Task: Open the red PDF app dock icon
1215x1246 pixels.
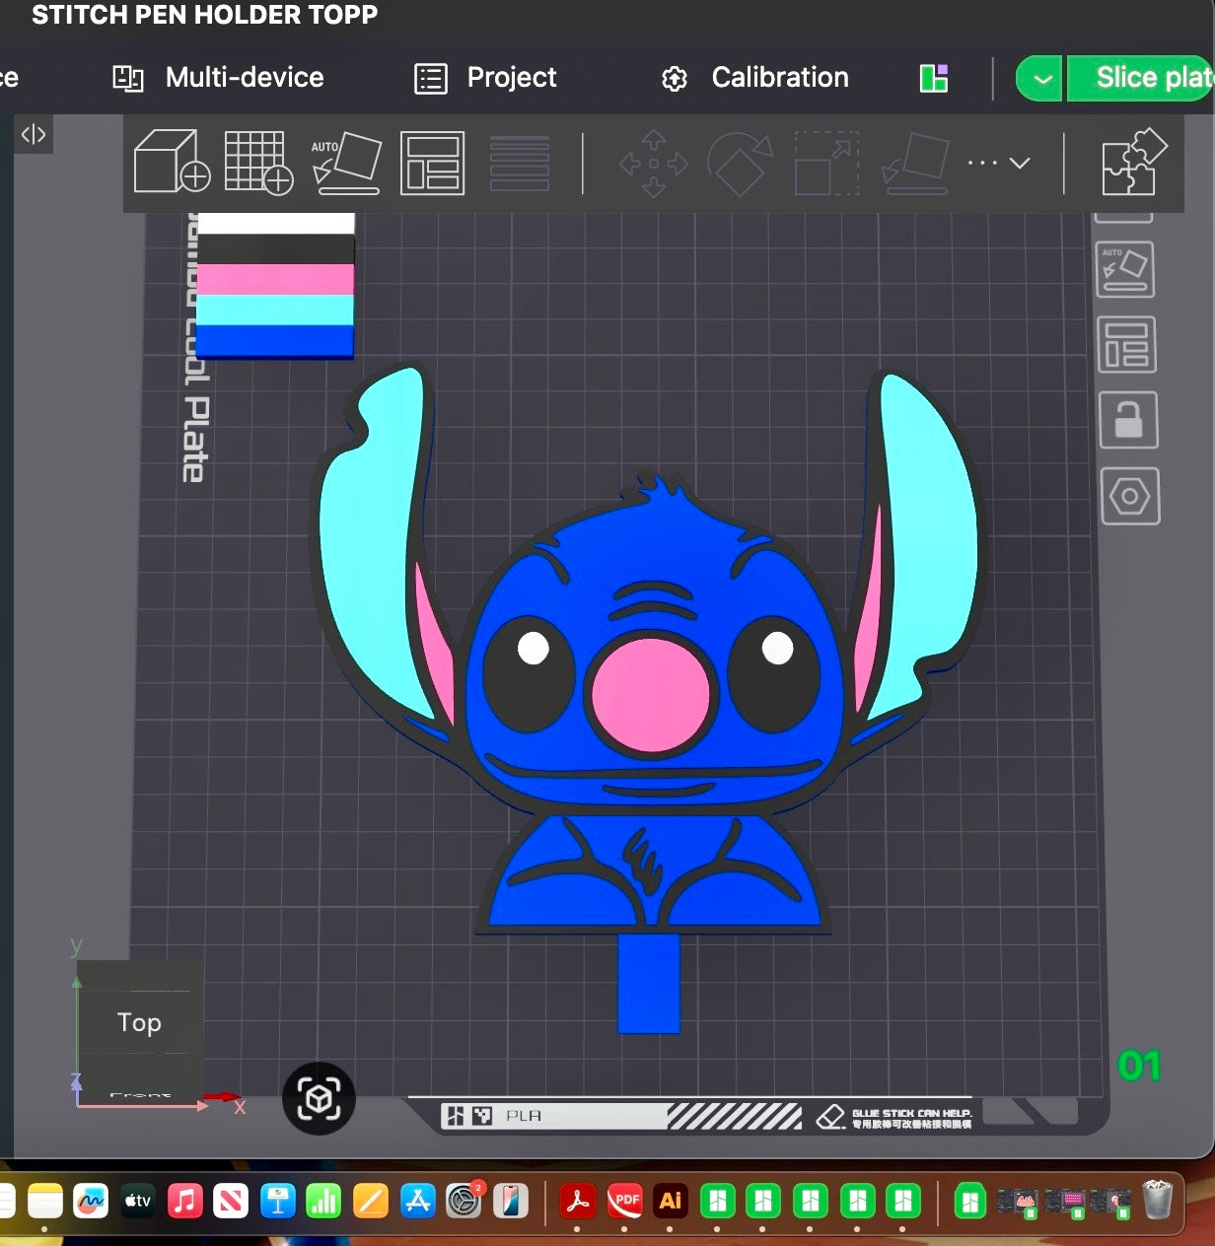Action: pos(624,1201)
